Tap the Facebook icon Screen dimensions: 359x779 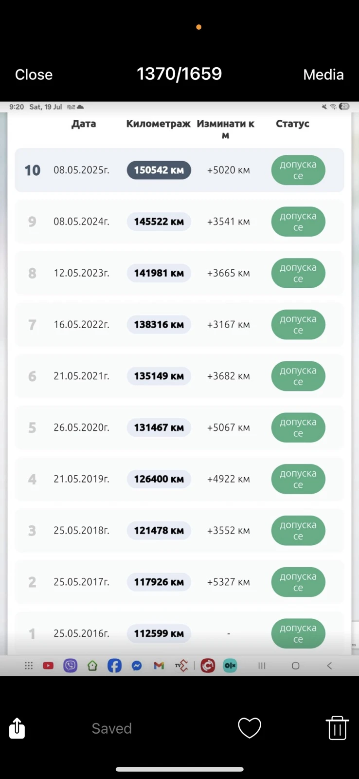click(x=114, y=666)
